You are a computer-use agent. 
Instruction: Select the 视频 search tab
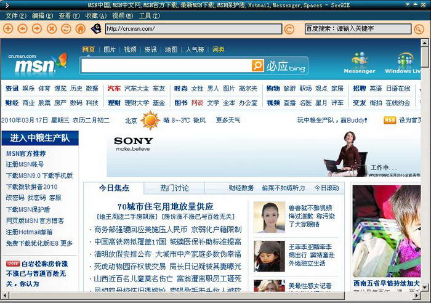[x=130, y=49]
